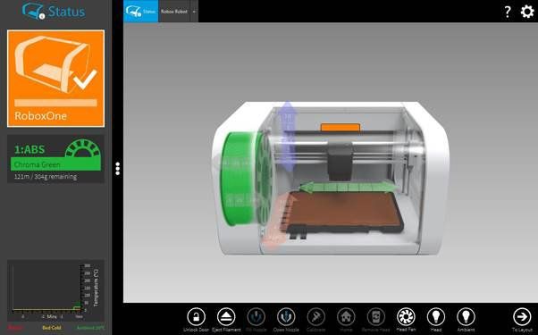Open the dropdown arrow beside Robox Robot tab
Screen dimensions: 538x335
[194, 12]
